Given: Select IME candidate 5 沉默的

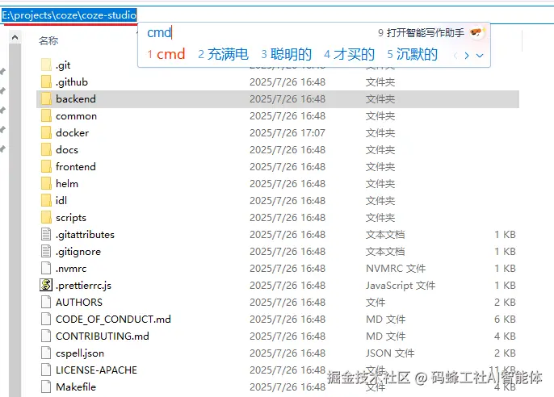Looking at the screenshot, I should (413, 54).
